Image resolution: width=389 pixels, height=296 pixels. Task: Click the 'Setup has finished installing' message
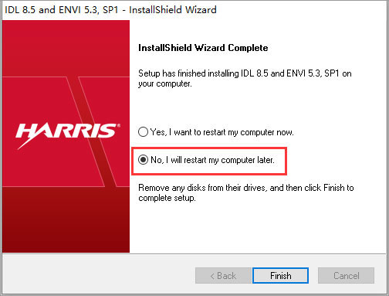tap(245, 78)
